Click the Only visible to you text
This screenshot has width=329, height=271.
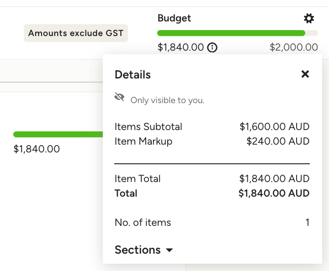167,100
